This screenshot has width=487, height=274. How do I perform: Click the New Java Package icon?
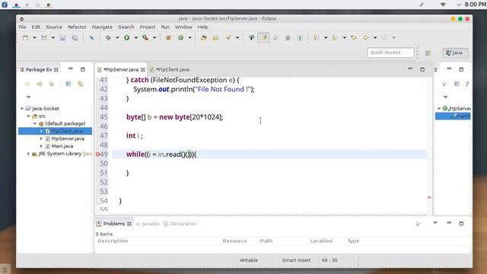point(168,37)
